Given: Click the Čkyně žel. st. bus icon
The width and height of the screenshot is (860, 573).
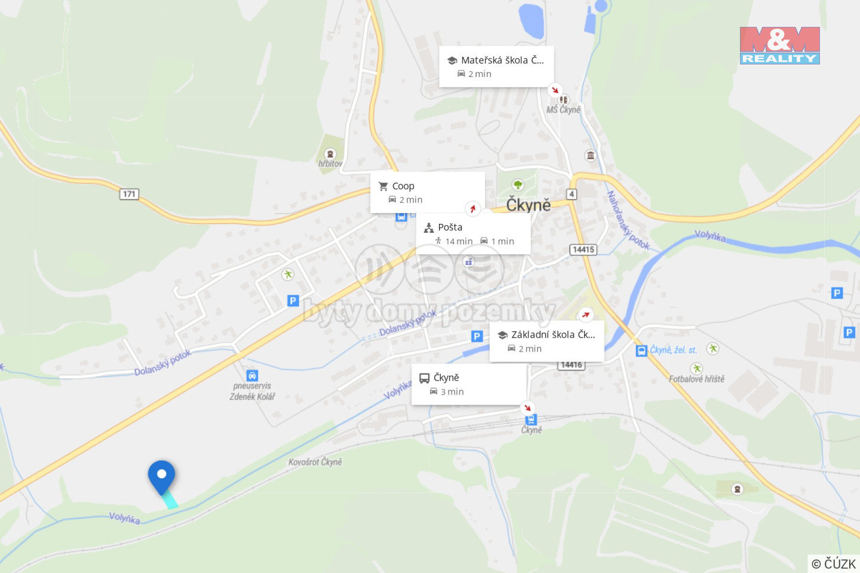Looking at the screenshot, I should [x=641, y=350].
